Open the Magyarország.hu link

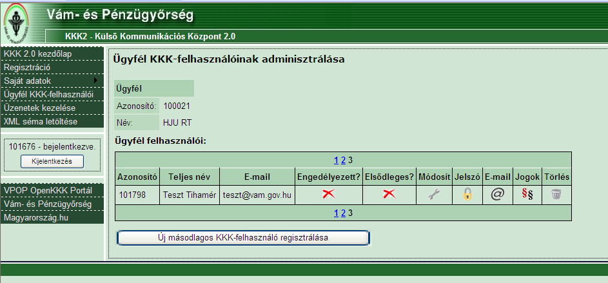[52, 217]
